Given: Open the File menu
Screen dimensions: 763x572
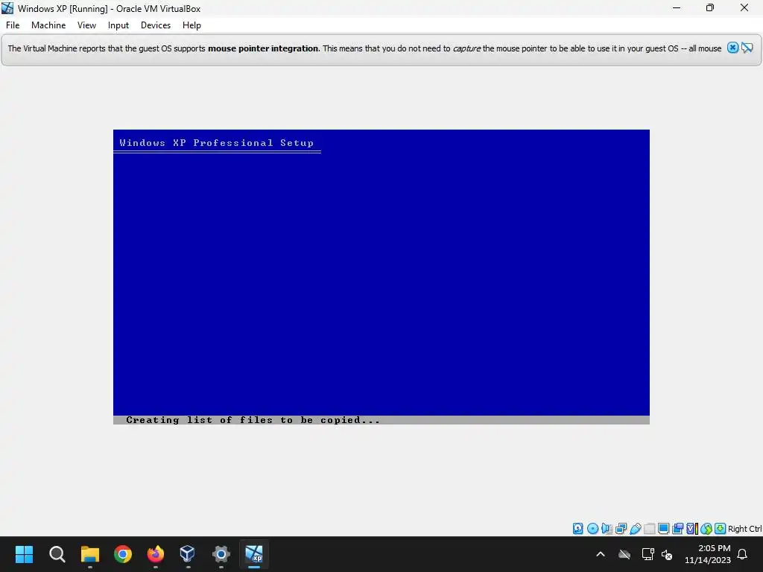Looking at the screenshot, I should pyautogui.click(x=13, y=25).
